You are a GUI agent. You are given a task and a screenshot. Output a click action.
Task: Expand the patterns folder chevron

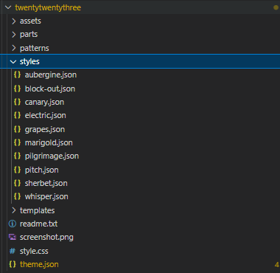tap(13, 48)
